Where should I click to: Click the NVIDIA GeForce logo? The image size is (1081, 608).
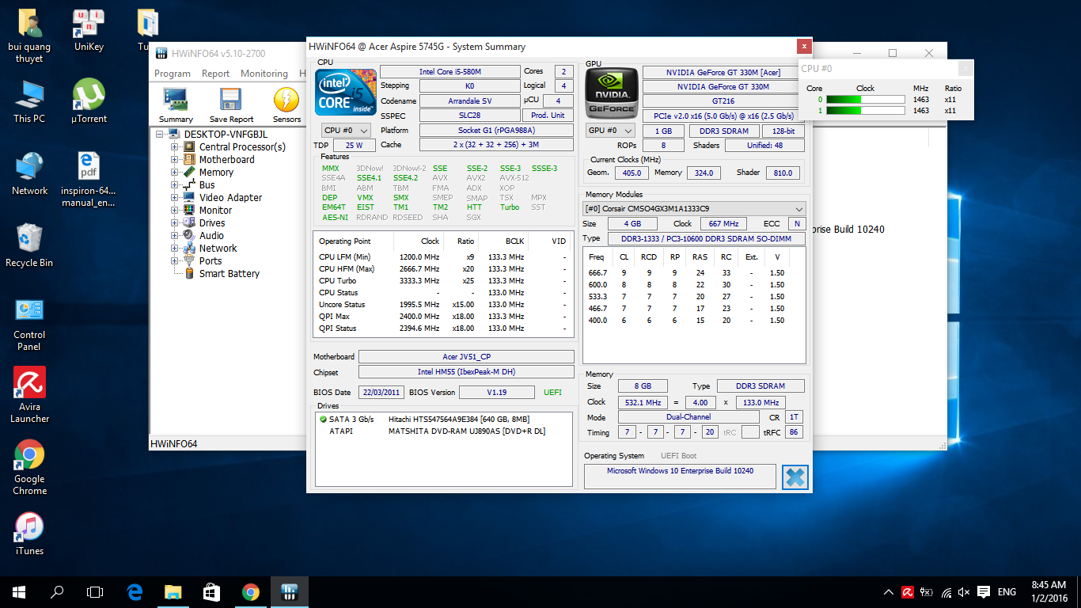pos(610,93)
